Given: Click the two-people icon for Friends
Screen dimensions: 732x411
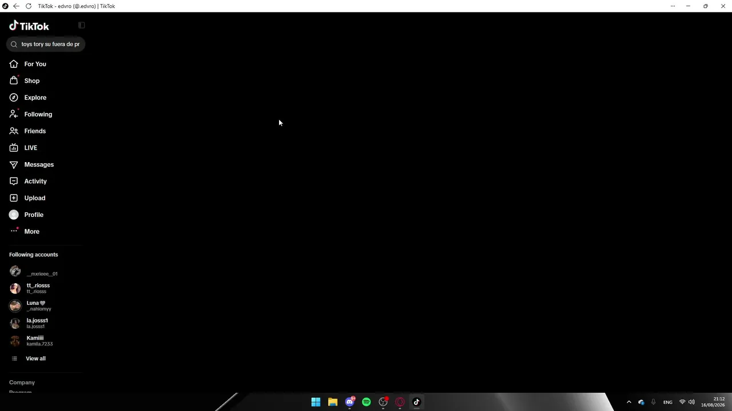Looking at the screenshot, I should coord(14,131).
